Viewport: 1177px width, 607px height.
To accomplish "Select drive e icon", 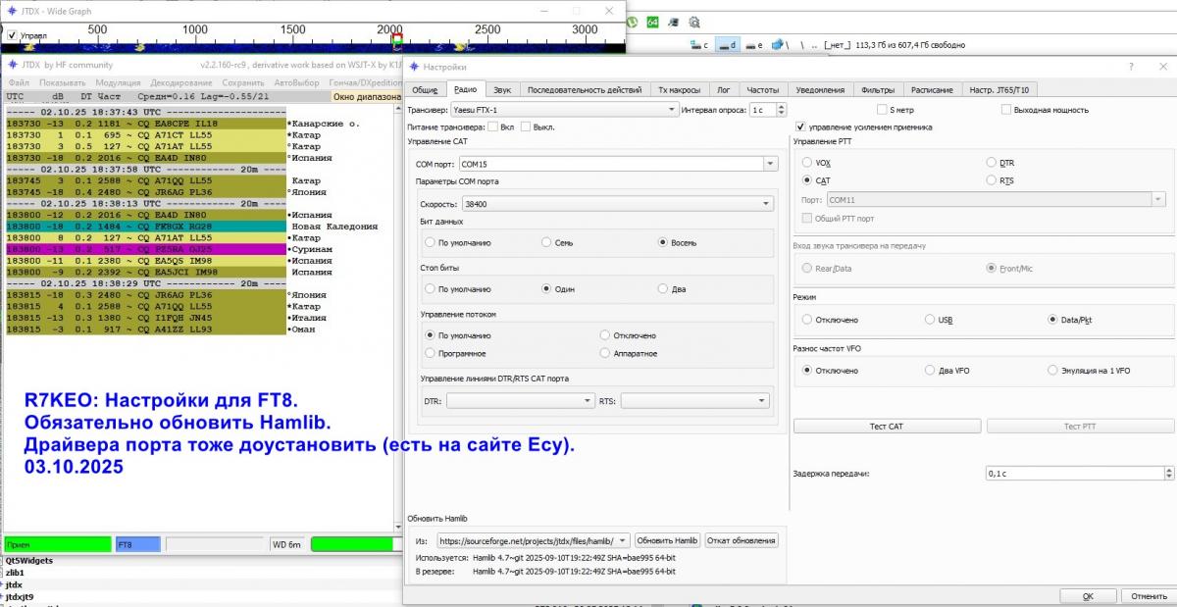I will click(753, 45).
